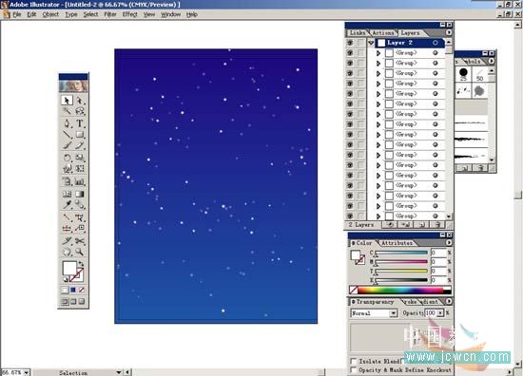Select the Blend tool

[x=80, y=204]
